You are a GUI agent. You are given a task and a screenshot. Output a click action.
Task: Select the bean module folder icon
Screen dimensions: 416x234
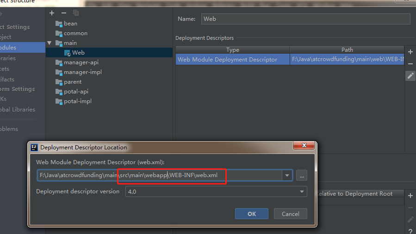pos(59,24)
